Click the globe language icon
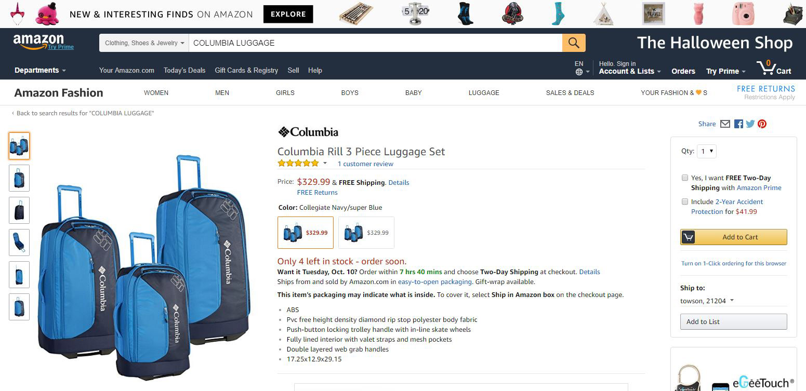Image resolution: width=806 pixels, height=391 pixels. point(579,72)
